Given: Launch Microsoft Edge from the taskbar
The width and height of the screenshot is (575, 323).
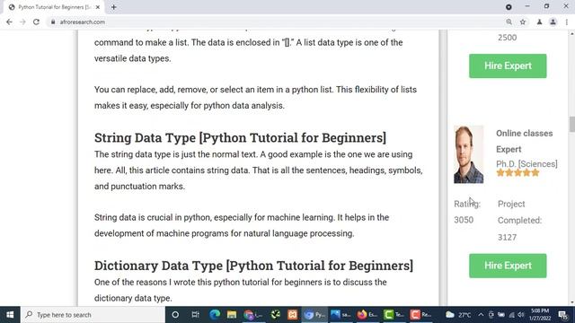Looking at the screenshot, I should point(215,315).
